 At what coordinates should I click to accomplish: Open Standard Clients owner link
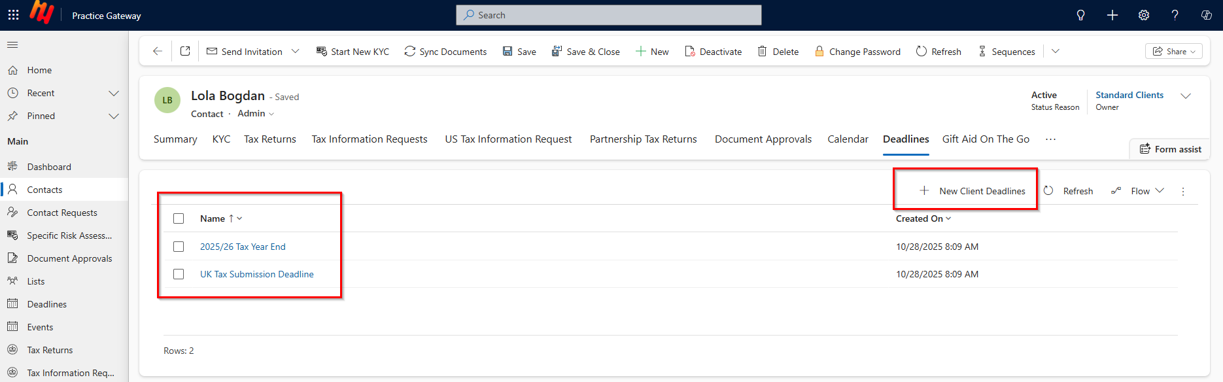click(x=1129, y=95)
